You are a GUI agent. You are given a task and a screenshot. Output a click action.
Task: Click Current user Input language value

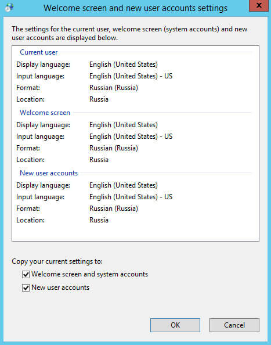click(131, 76)
